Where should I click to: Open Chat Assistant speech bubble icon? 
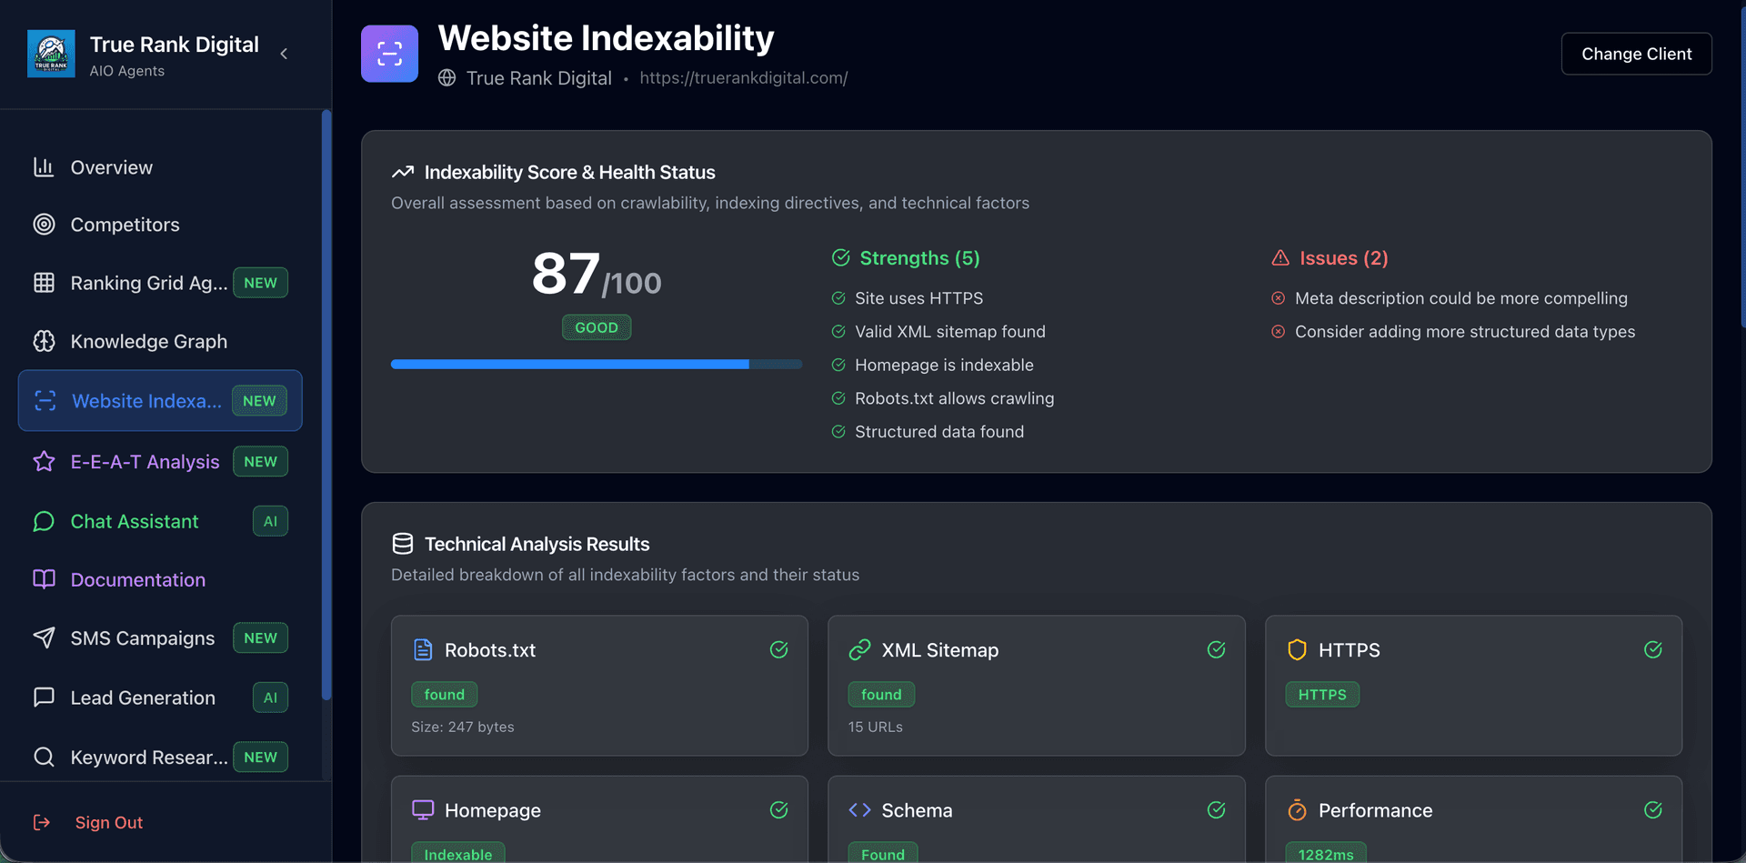tap(44, 521)
